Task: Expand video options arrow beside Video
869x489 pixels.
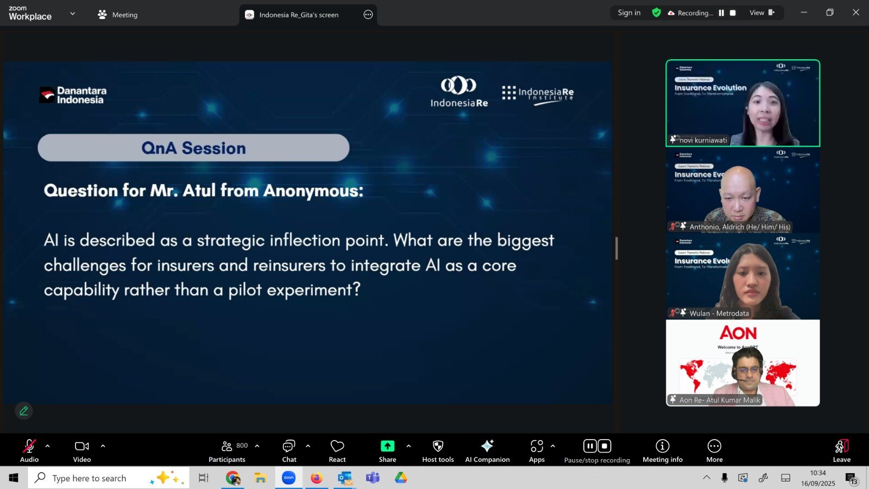Action: (103, 446)
